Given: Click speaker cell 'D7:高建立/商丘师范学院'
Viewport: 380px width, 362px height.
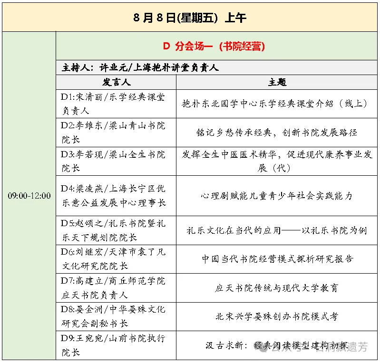Looking at the screenshot, I should point(116,288).
